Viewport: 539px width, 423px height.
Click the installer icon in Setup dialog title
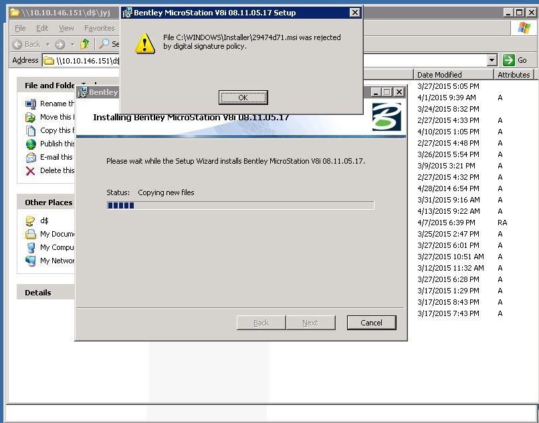tap(127, 13)
